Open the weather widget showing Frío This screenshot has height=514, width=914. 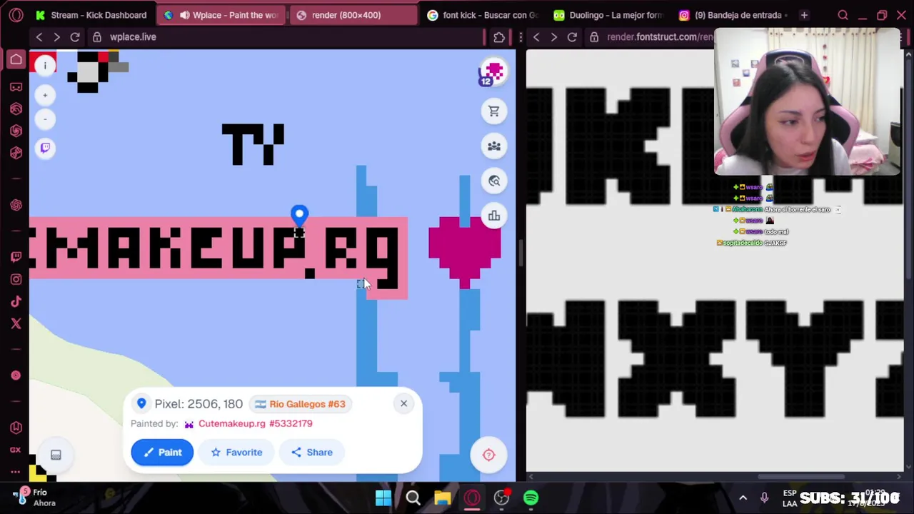point(33,498)
